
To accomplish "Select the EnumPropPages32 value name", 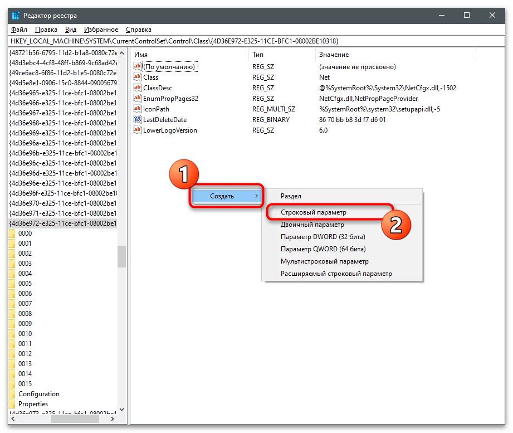I will (x=170, y=99).
